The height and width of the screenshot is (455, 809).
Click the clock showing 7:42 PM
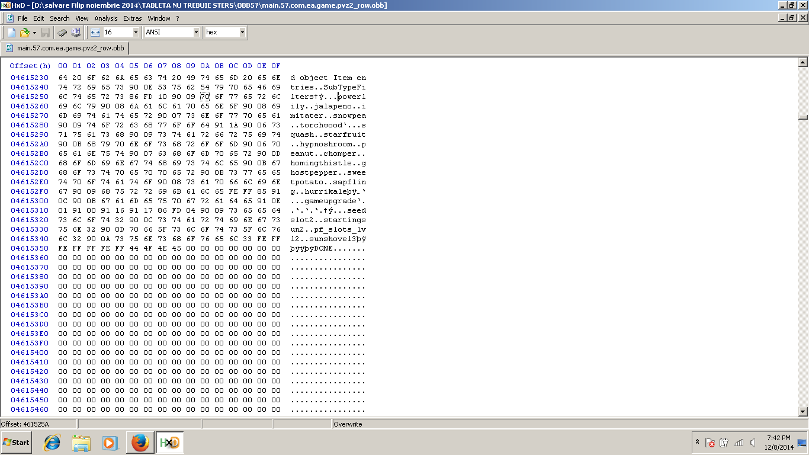click(x=778, y=443)
